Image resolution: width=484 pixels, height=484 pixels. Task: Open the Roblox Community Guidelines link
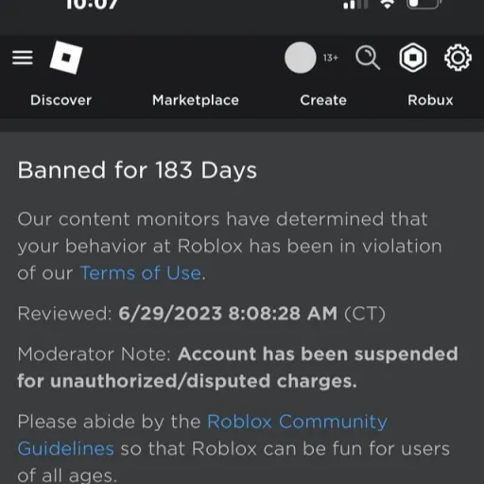coord(202,435)
